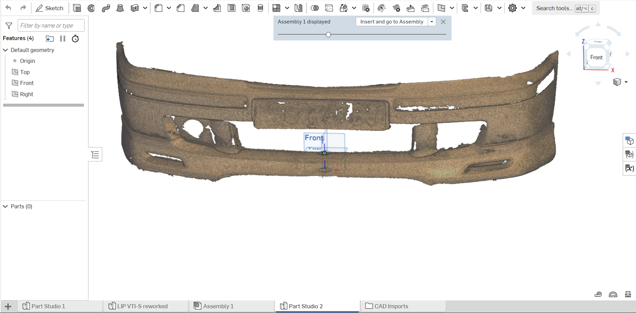
Task: Open the Variable table panel icon
Action: pos(629,168)
